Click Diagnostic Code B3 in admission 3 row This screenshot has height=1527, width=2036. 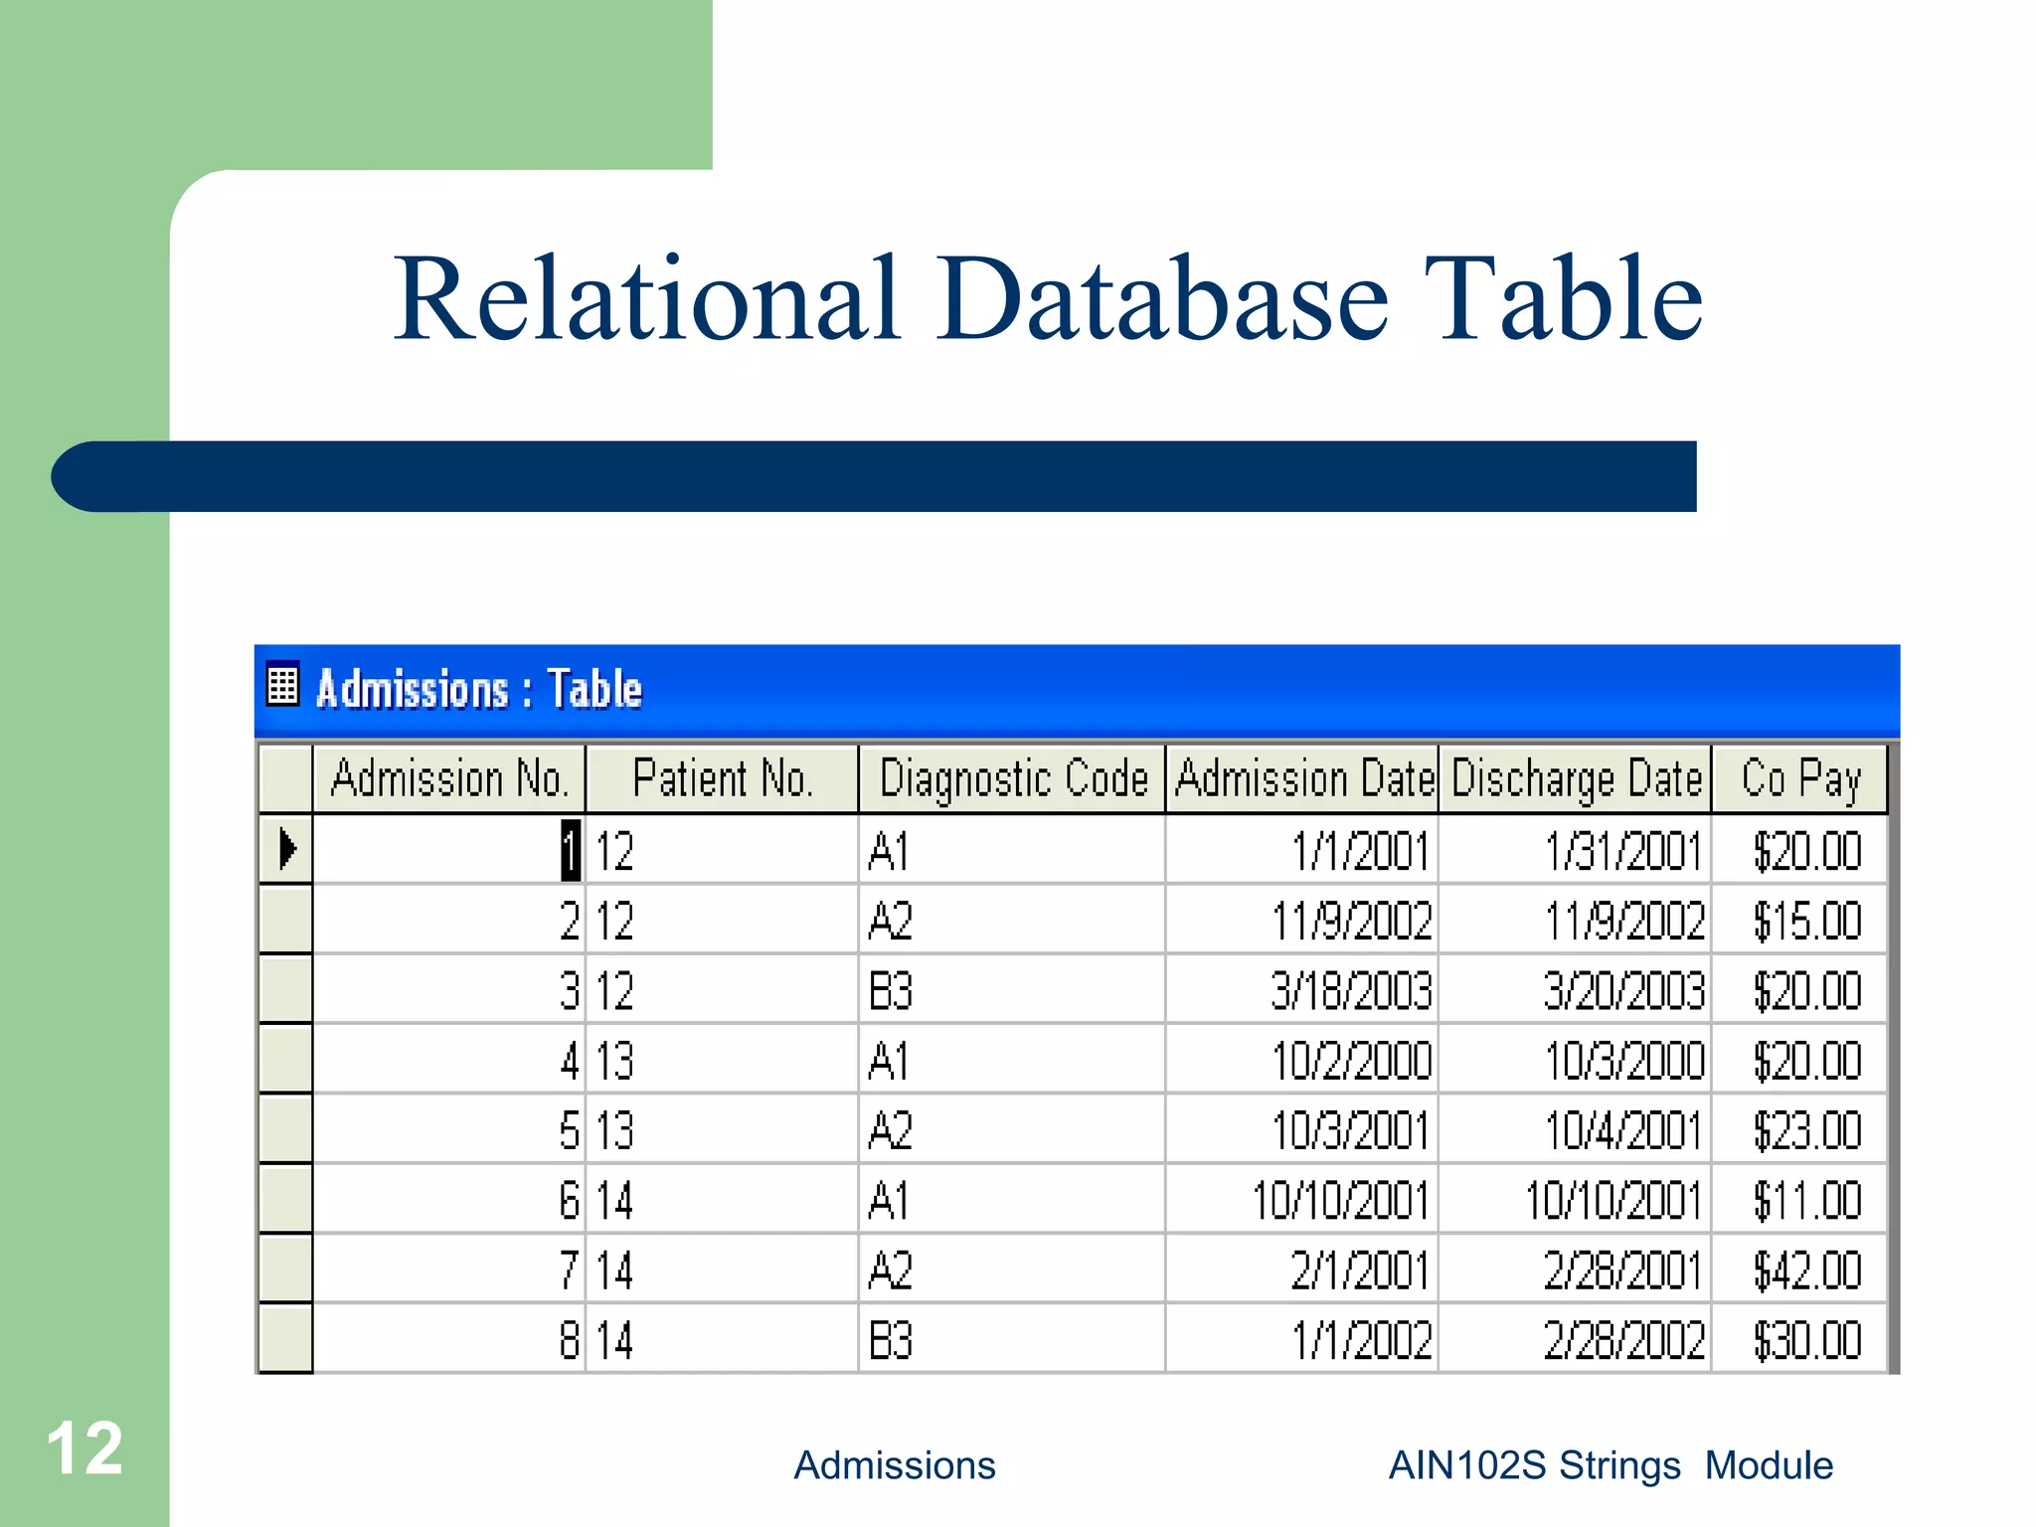(x=1012, y=989)
